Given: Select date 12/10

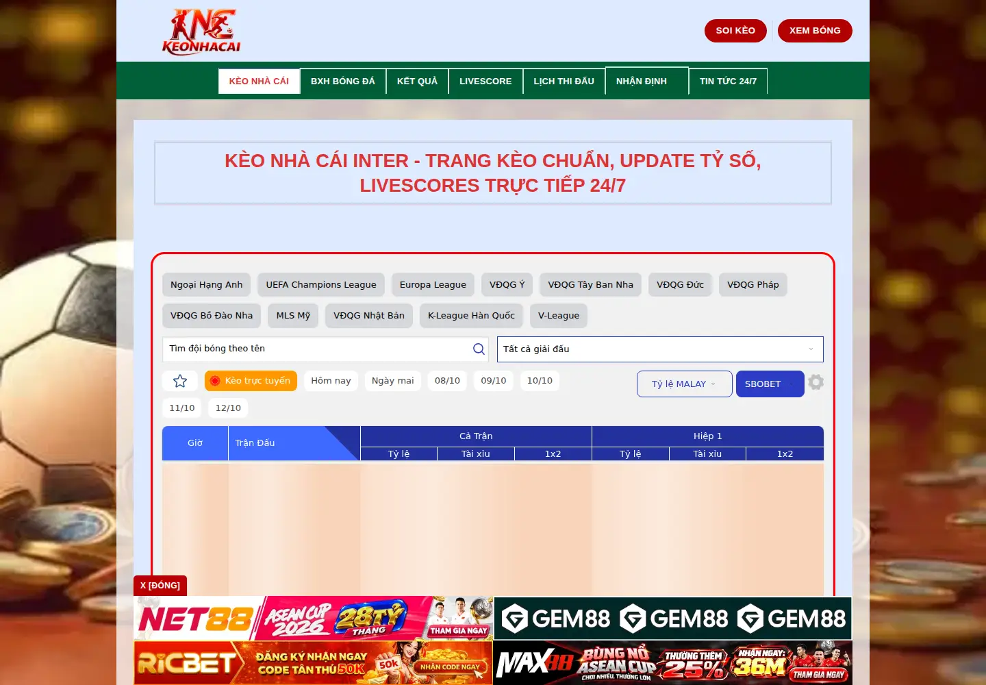Looking at the screenshot, I should click(x=228, y=408).
